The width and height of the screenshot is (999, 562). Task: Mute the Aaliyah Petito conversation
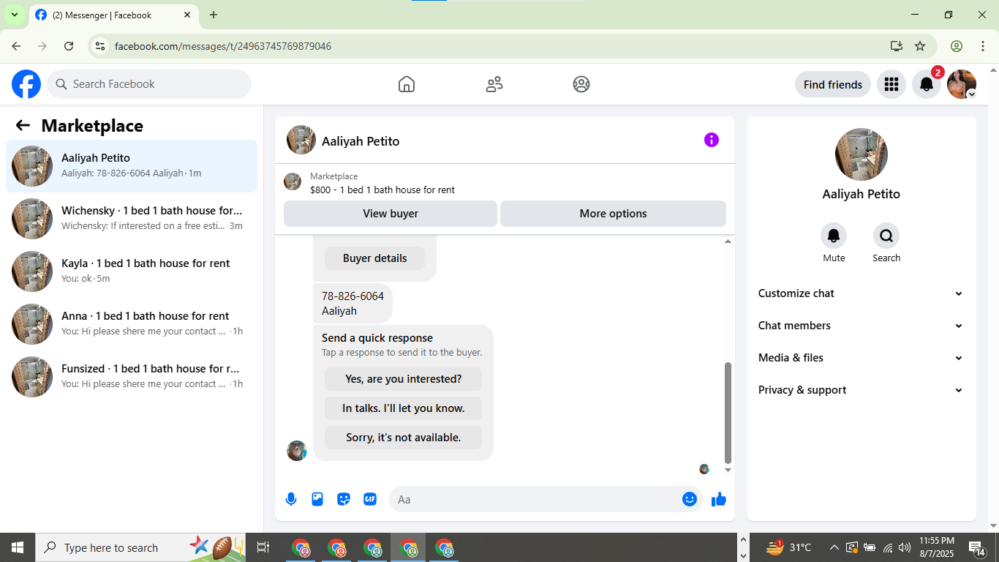(x=834, y=236)
